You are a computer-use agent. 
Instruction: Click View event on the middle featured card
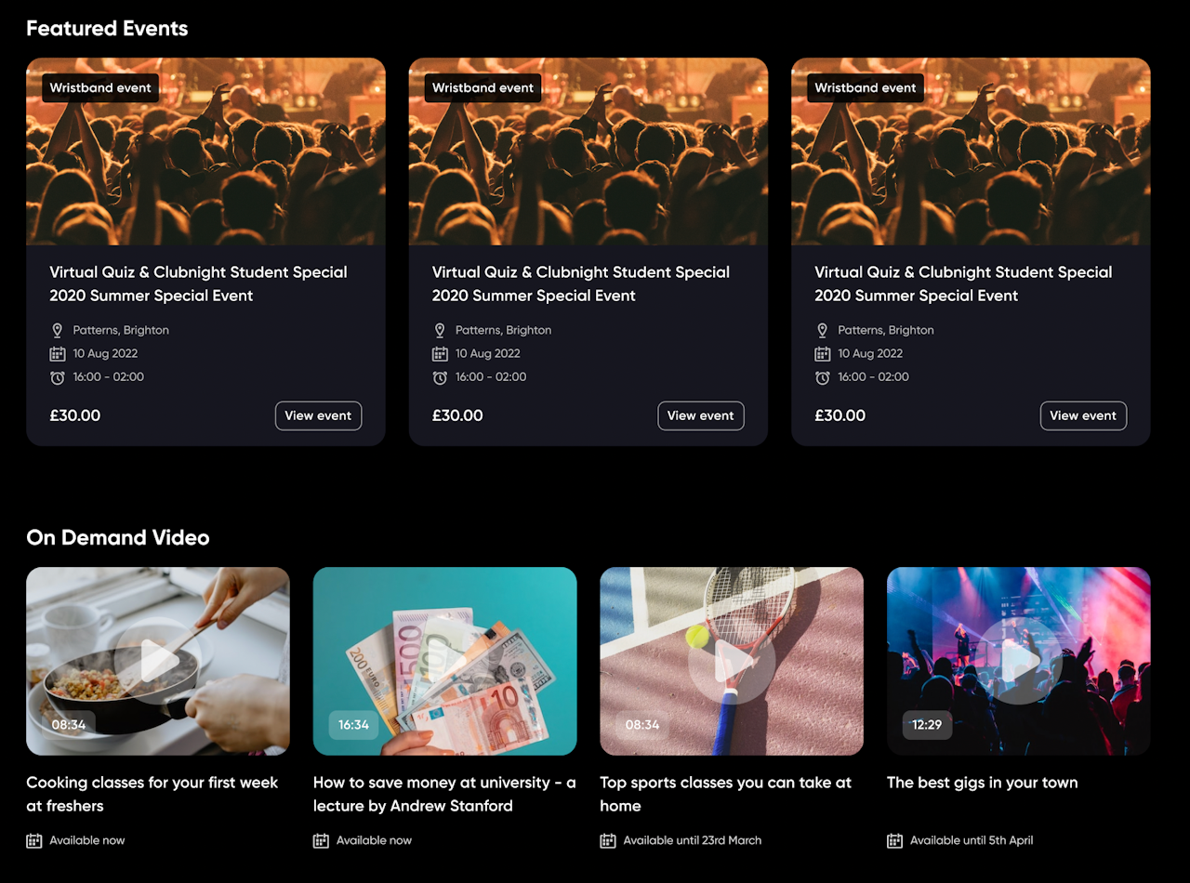click(700, 415)
